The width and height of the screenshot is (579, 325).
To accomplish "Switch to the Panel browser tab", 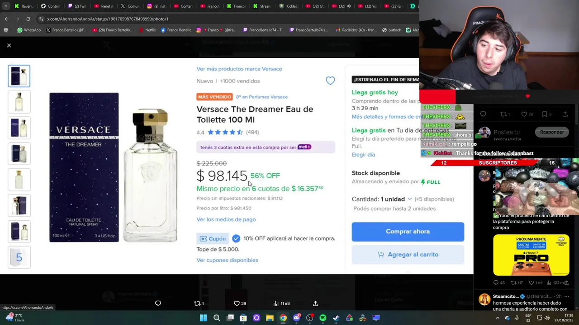I will [x=103, y=6].
